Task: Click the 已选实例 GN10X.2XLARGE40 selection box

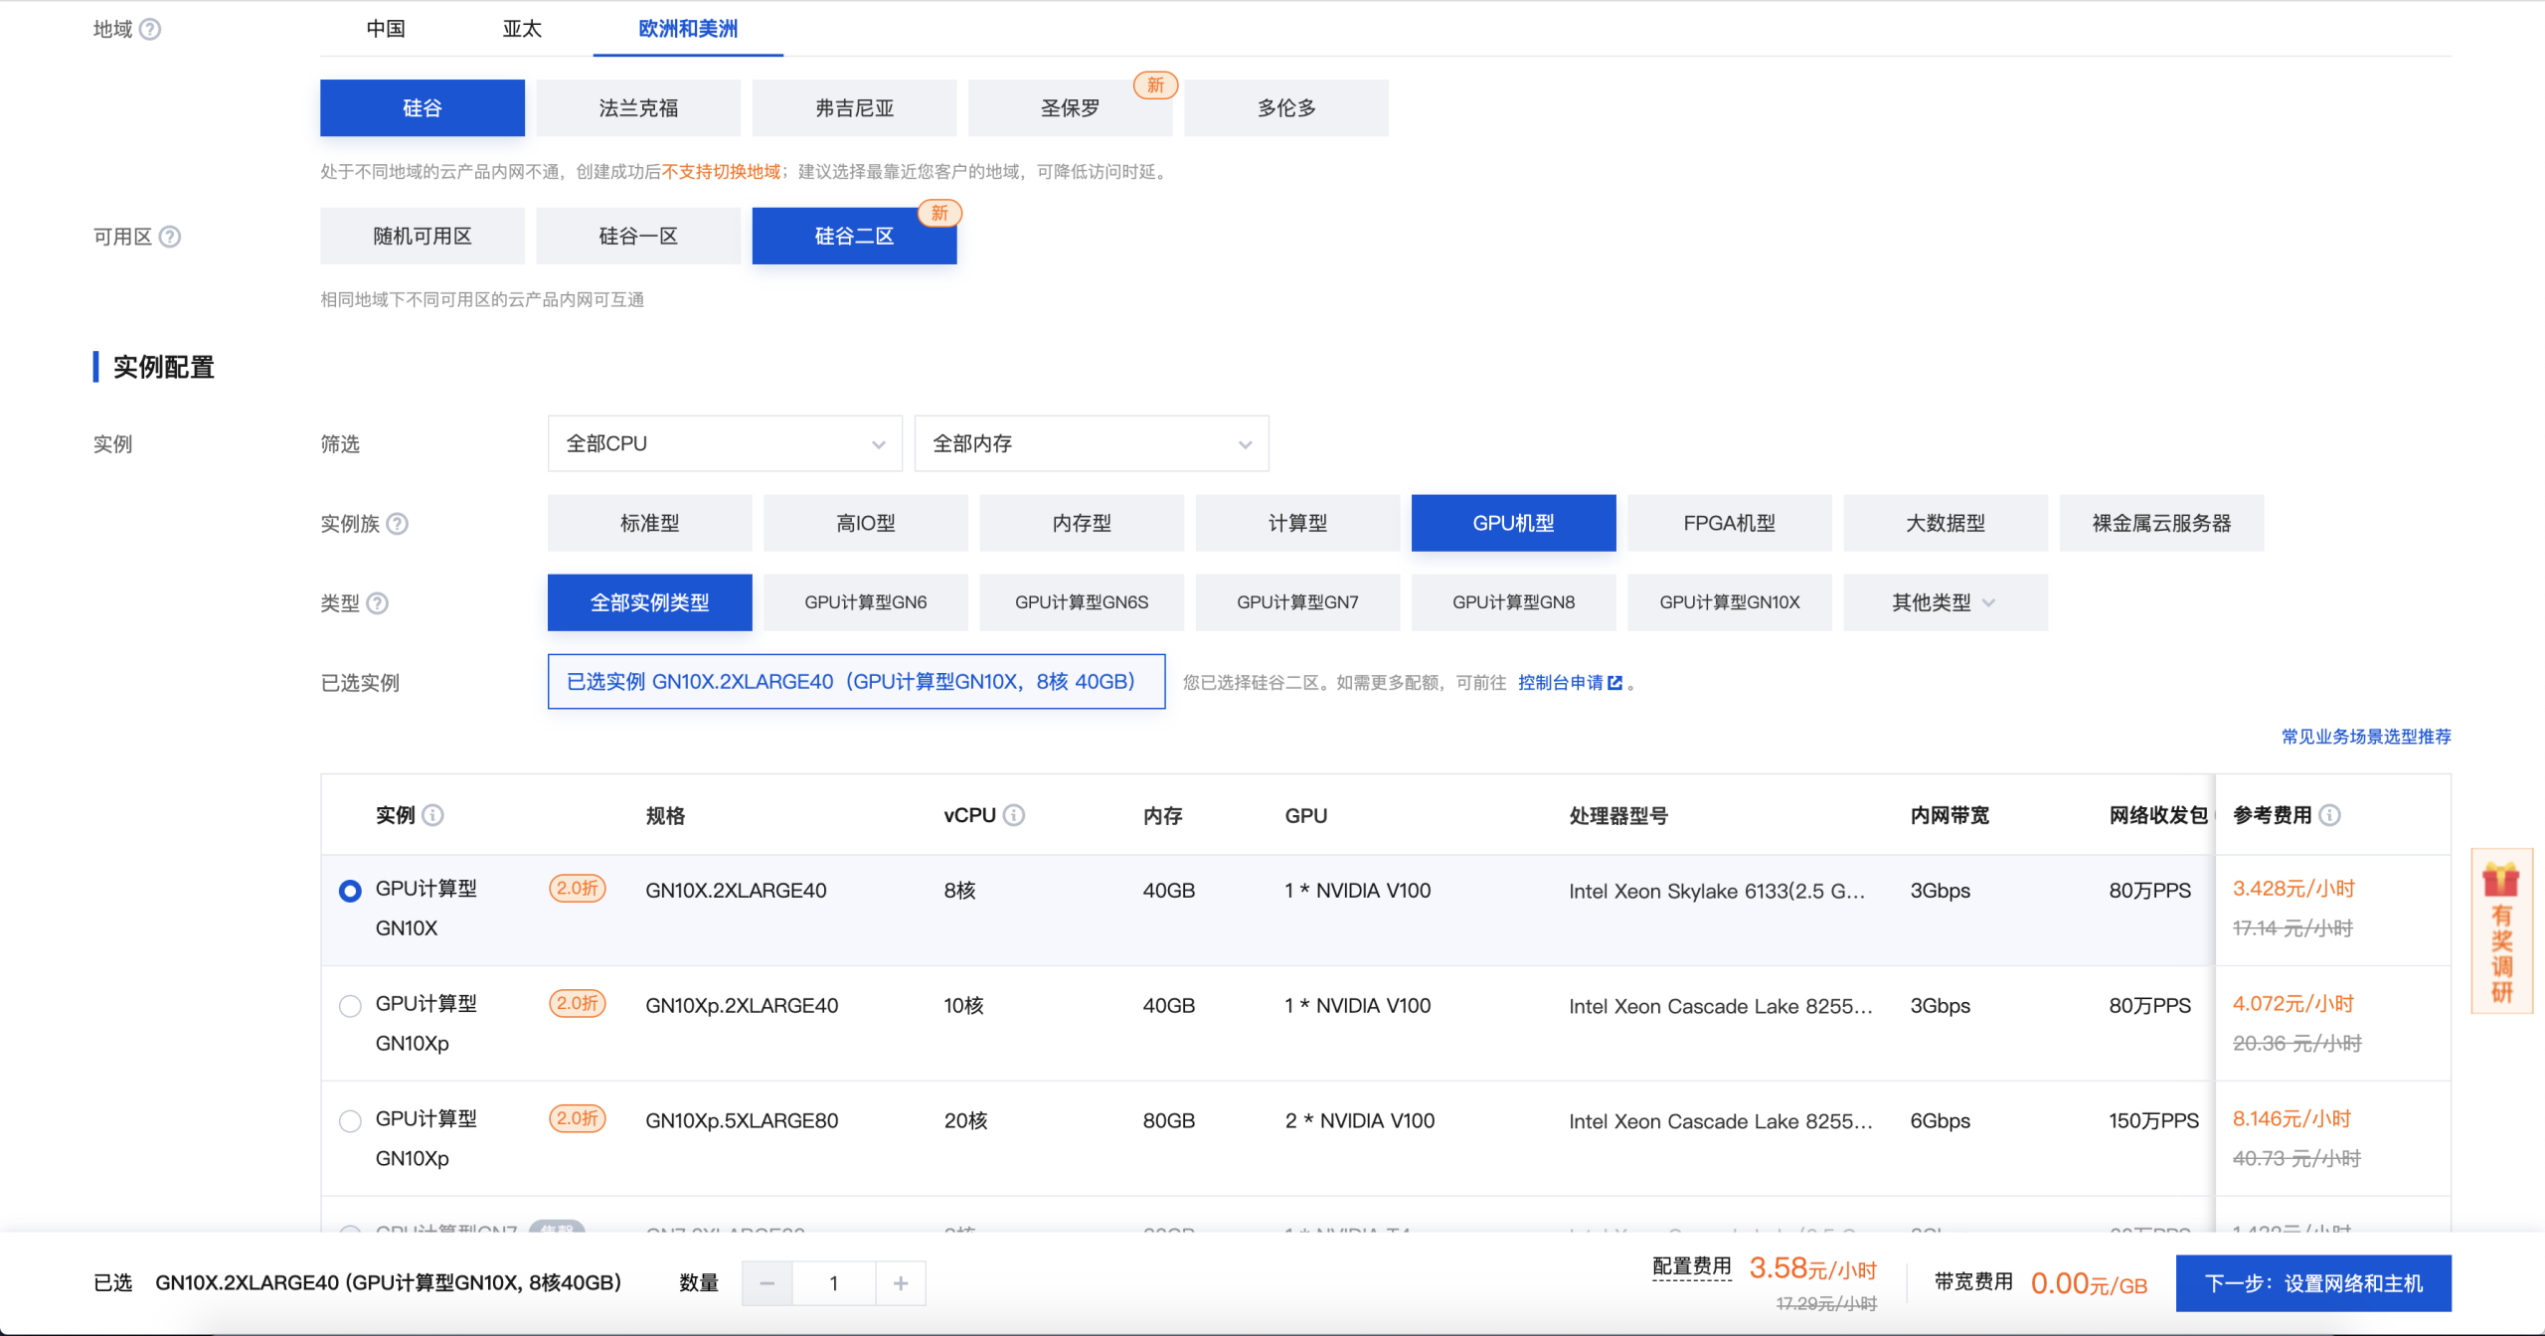Action: pyautogui.click(x=856, y=682)
